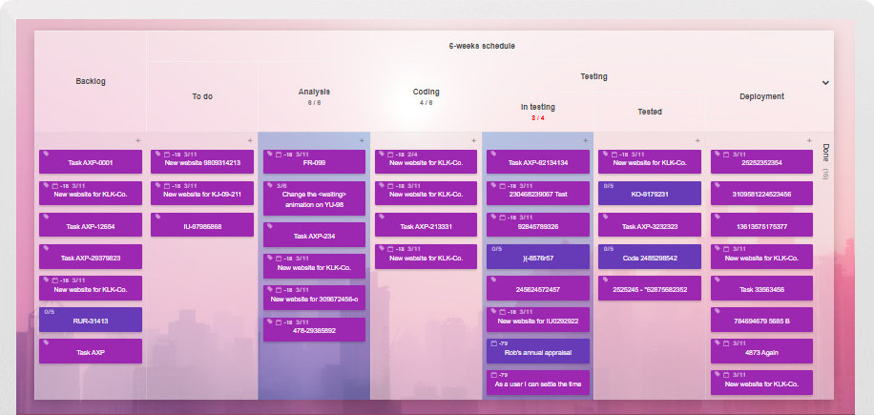Click the red 3 / 4 limit under In testing
This screenshot has height=415, width=874.
coord(538,118)
